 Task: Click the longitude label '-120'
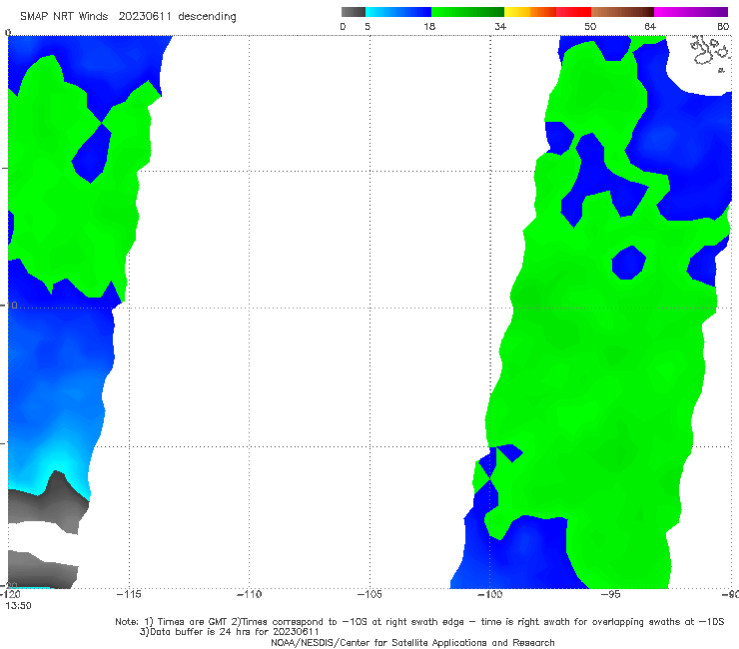click(10, 595)
